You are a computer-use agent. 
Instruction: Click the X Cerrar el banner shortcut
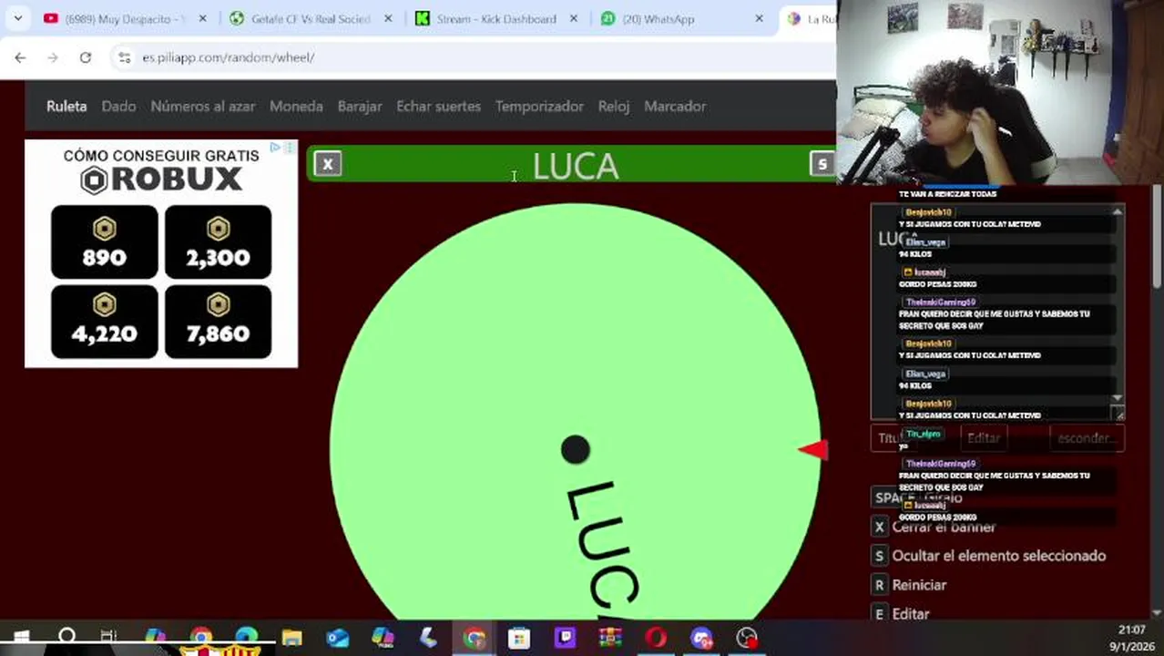pos(934,527)
